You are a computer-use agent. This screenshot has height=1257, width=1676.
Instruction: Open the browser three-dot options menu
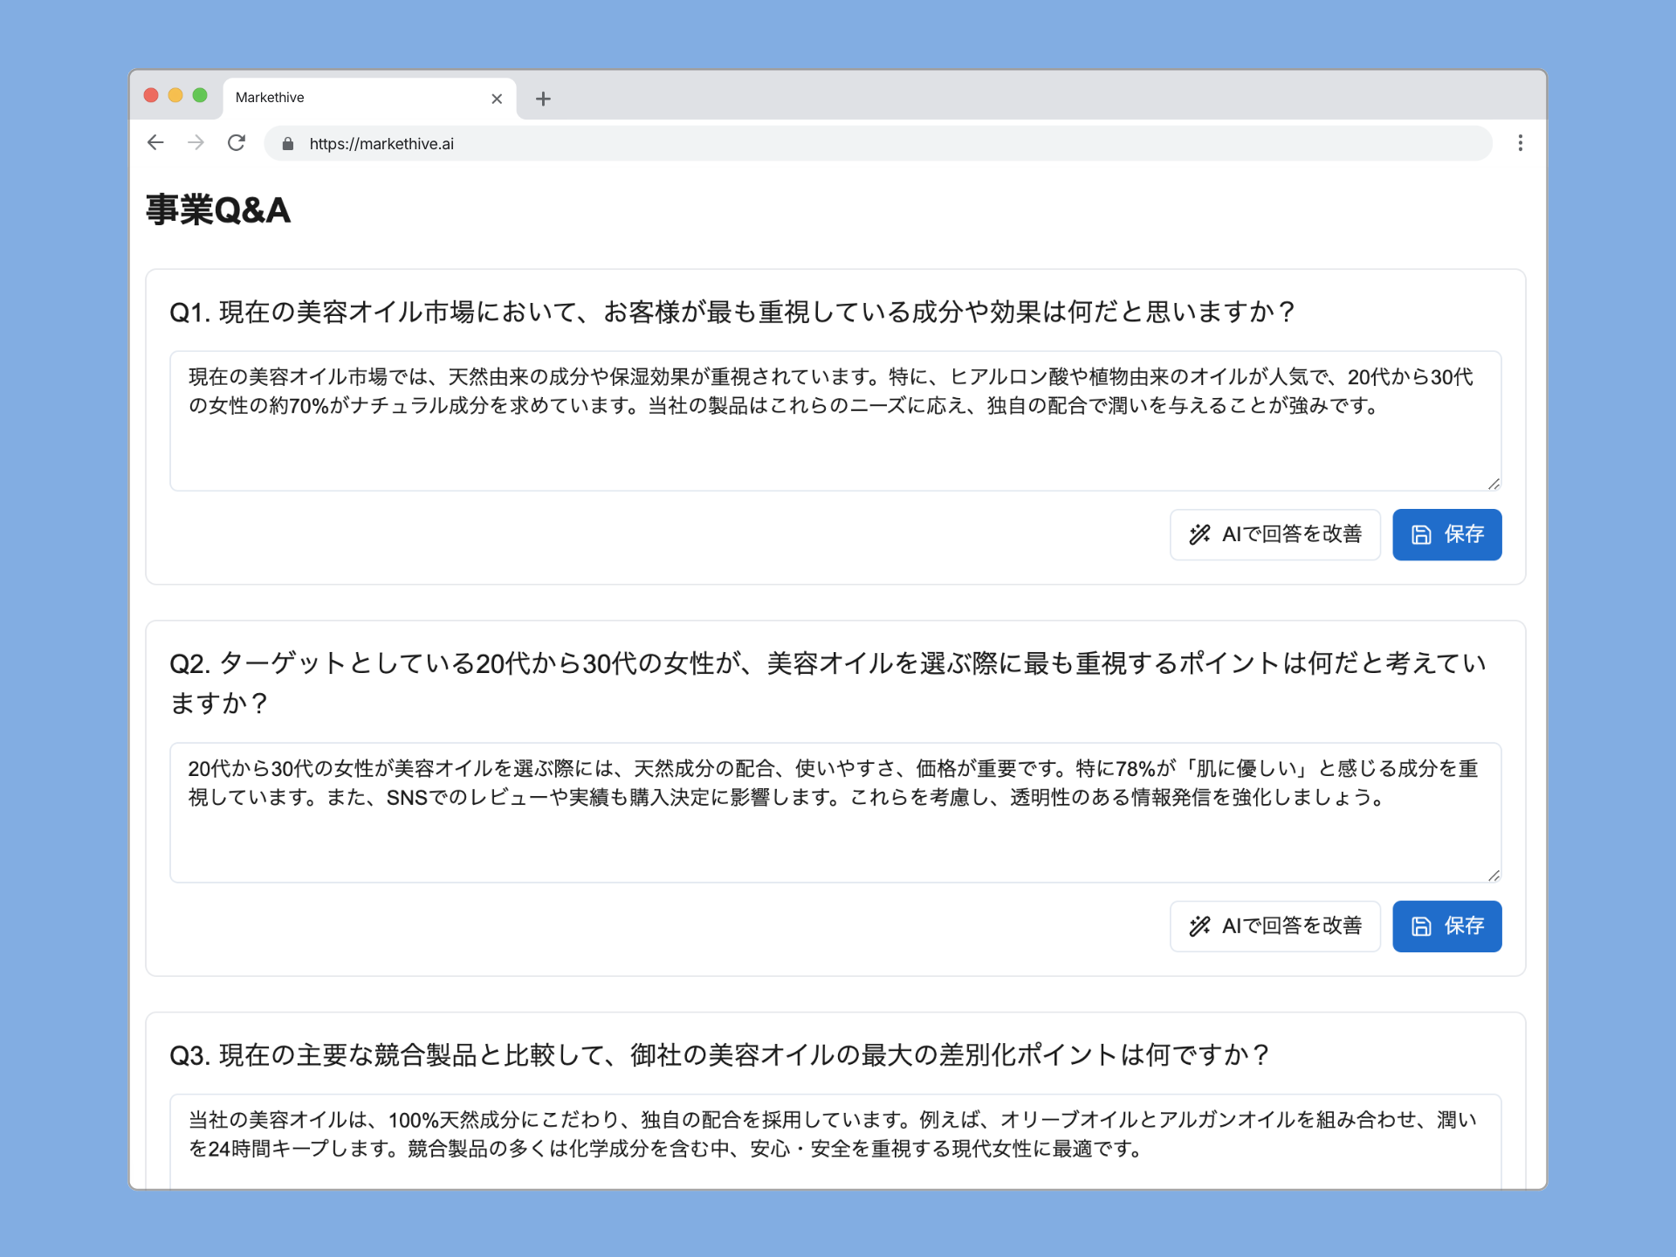coord(1520,143)
